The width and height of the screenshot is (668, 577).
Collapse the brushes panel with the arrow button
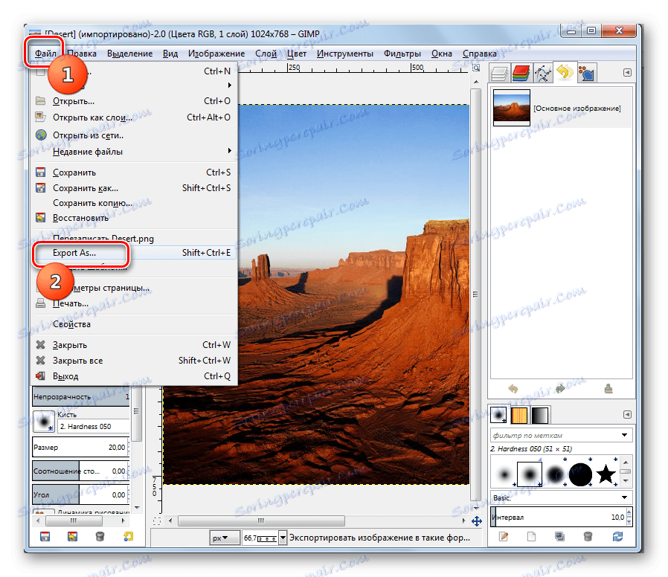(629, 414)
